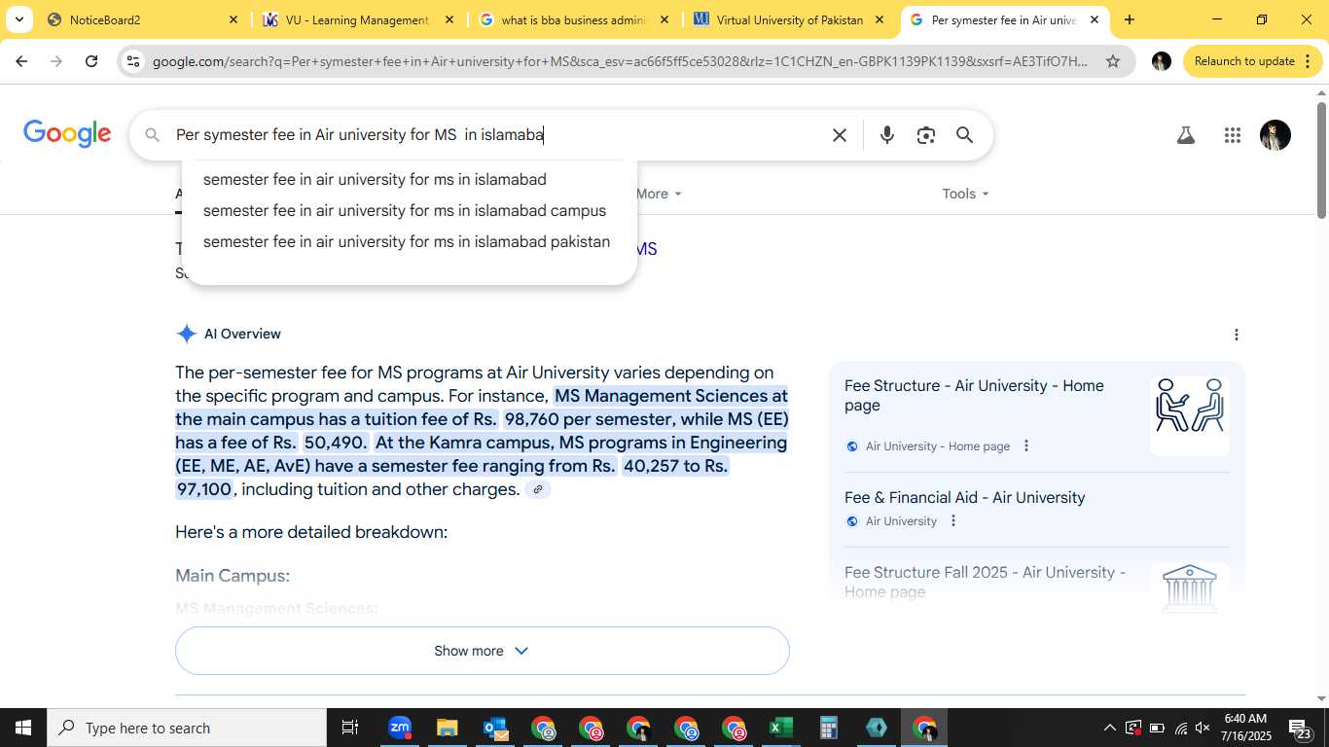Viewport: 1329px width, 747px height.
Task: Open Excel from the taskbar
Action: pyautogui.click(x=780, y=728)
